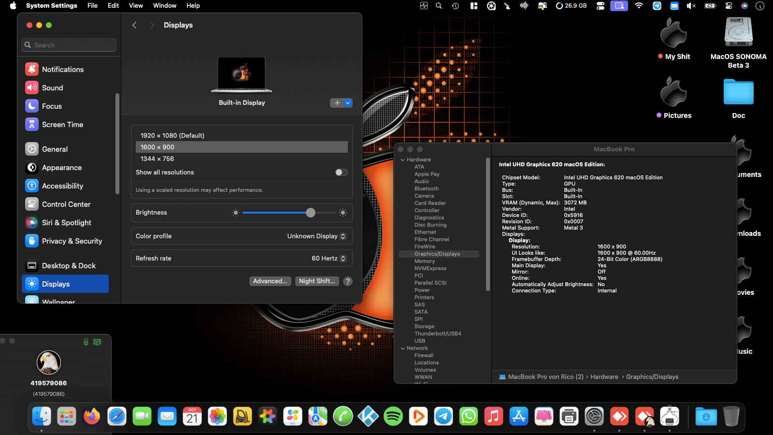
Task: Click the Advanced... button
Action: coord(270,281)
